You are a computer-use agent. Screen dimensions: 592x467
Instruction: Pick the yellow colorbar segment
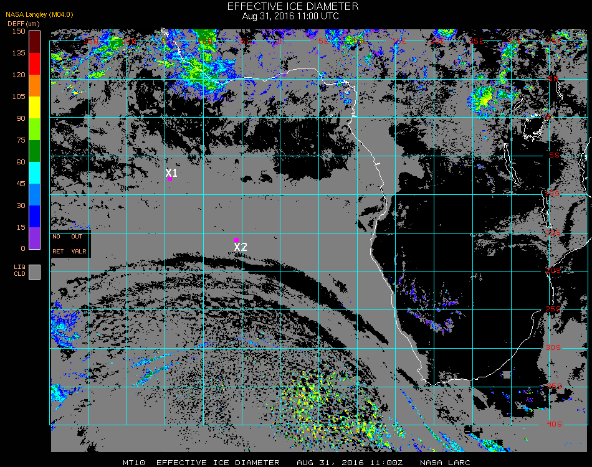[35, 108]
